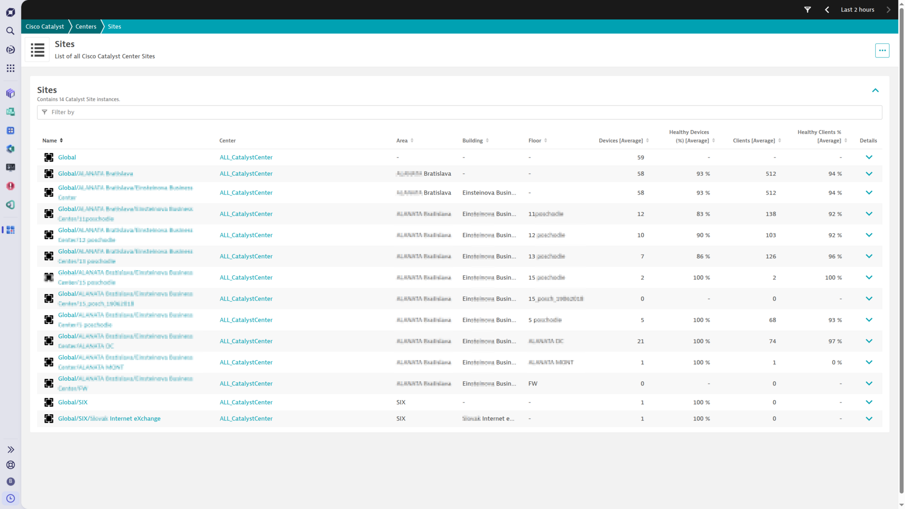Open the app launcher grid icon
905x509 pixels.
click(10, 68)
